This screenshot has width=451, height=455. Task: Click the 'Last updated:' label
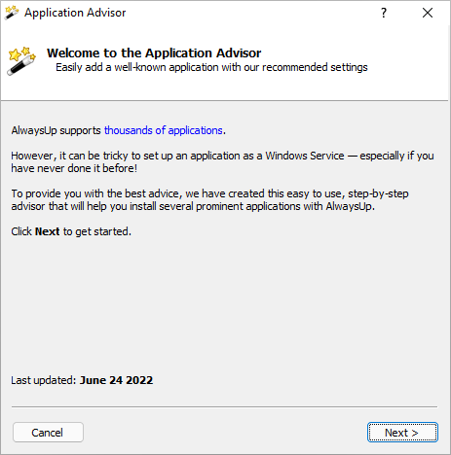[44, 380]
